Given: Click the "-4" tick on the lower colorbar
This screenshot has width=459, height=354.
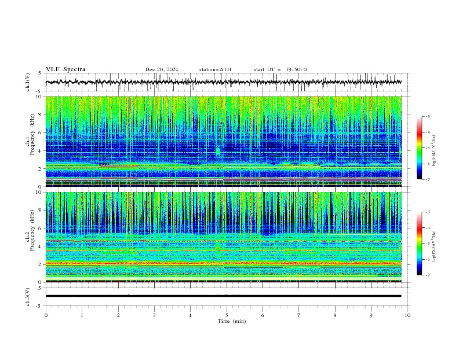Looking at the screenshot, I should tap(427, 228).
